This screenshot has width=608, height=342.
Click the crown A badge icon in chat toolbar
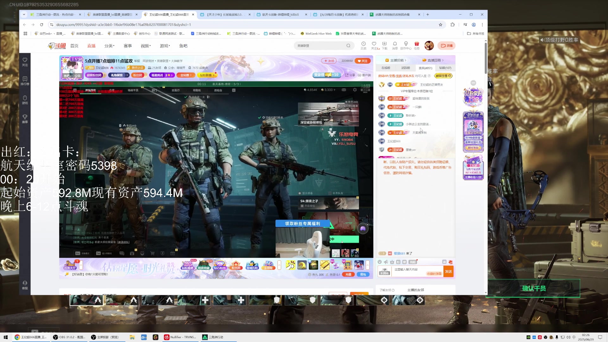pyautogui.click(x=392, y=262)
